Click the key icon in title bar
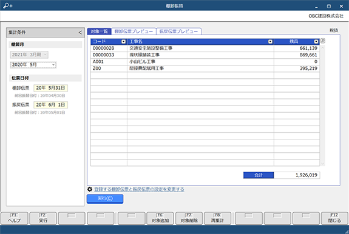The image size is (349, 234). click(x=7, y=6)
